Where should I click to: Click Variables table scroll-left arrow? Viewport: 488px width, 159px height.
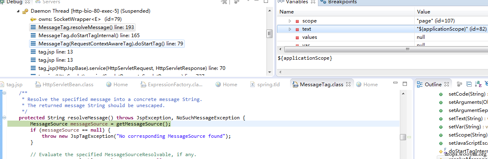click(x=280, y=49)
